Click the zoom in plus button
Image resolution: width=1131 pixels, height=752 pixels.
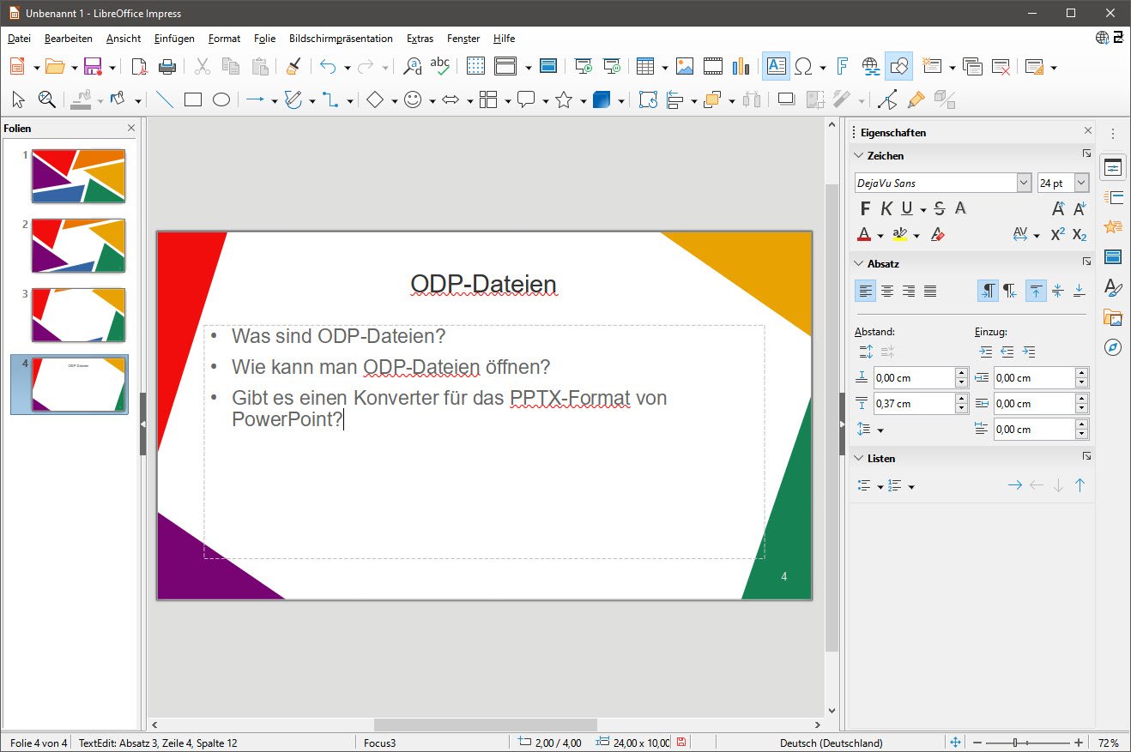click(1079, 743)
